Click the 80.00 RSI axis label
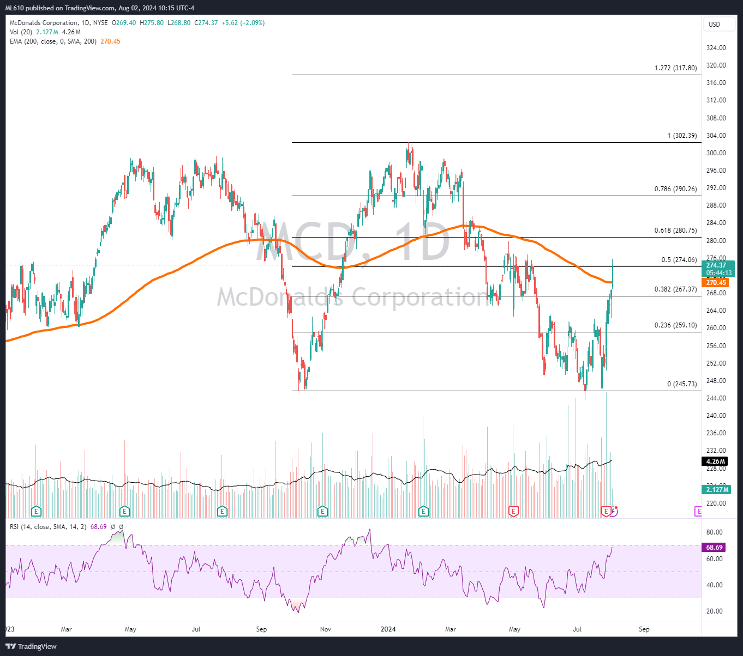 click(x=715, y=532)
